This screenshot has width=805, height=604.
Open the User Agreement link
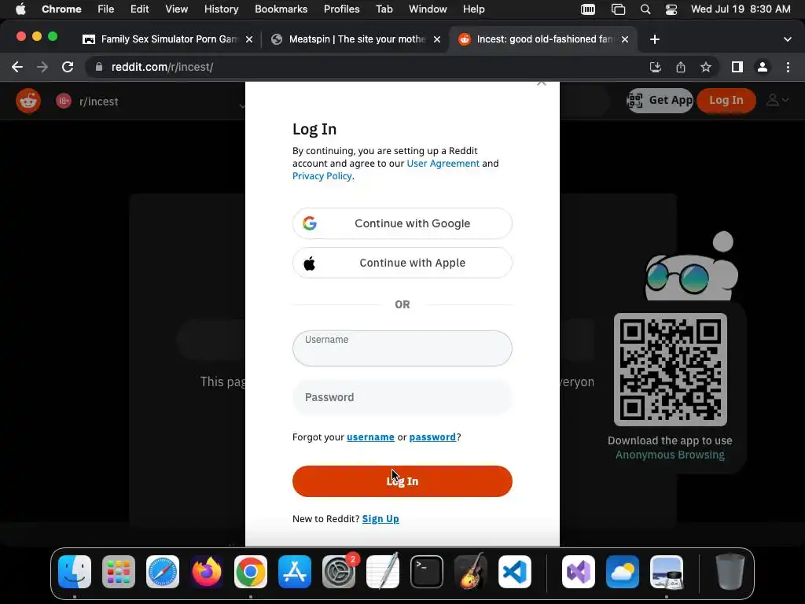coord(443,164)
